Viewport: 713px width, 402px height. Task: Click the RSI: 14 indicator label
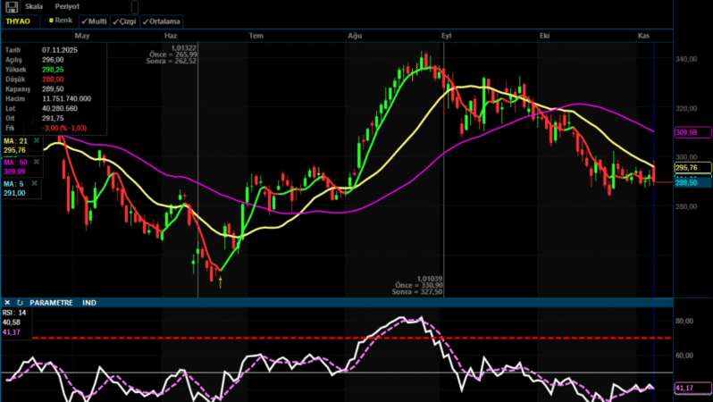pyautogui.click(x=16, y=313)
